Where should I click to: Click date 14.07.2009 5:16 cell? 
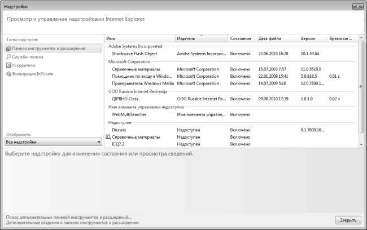pyautogui.click(x=272, y=83)
